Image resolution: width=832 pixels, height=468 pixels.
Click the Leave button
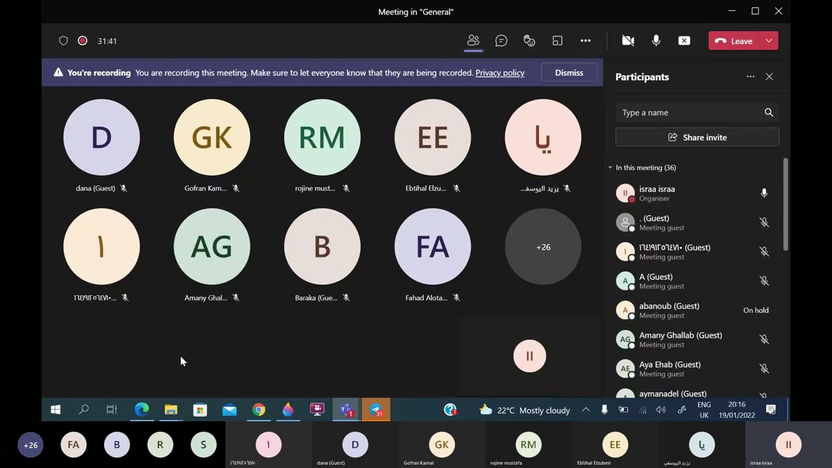click(734, 41)
